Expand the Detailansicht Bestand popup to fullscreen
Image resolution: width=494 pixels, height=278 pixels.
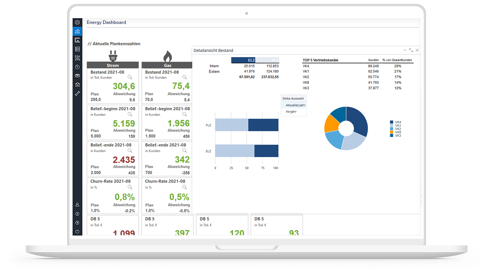411,50
